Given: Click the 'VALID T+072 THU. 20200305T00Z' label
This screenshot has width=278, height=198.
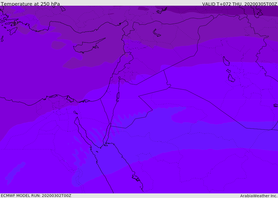Looking at the screenshot, I should [239, 4].
